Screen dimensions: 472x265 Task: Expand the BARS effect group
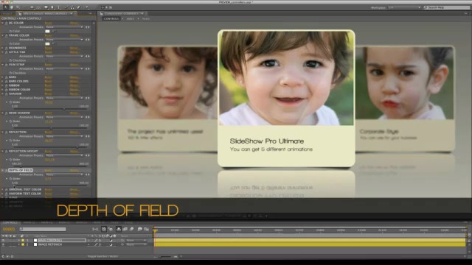pos(3,77)
